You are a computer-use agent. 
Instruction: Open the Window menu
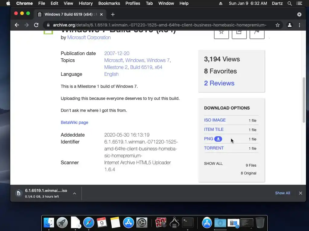tap(166, 3)
